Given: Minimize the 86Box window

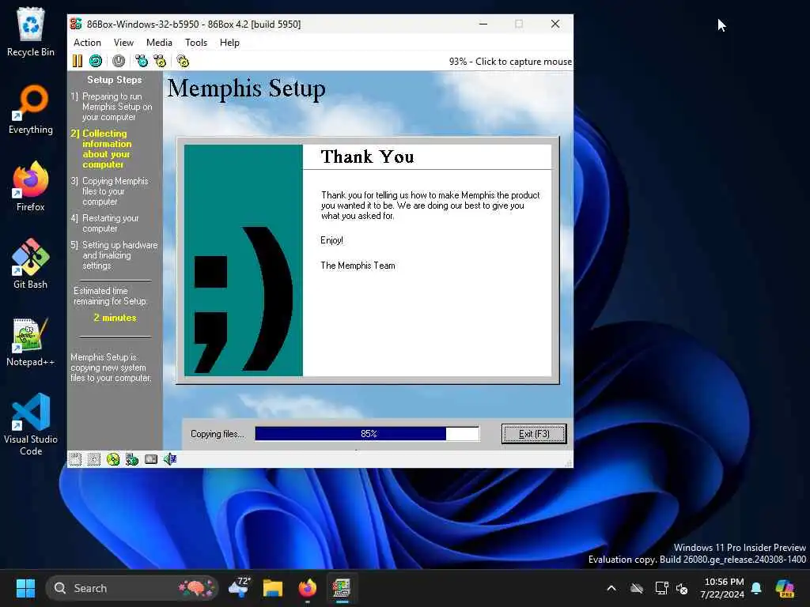Looking at the screenshot, I should 483,24.
